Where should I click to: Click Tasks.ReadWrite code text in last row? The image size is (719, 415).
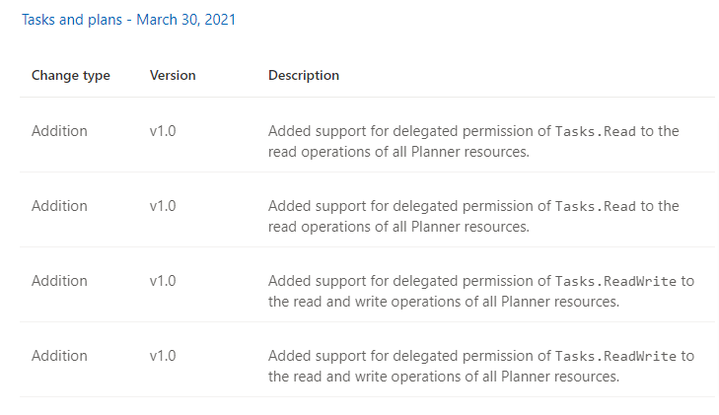pyautogui.click(x=615, y=356)
